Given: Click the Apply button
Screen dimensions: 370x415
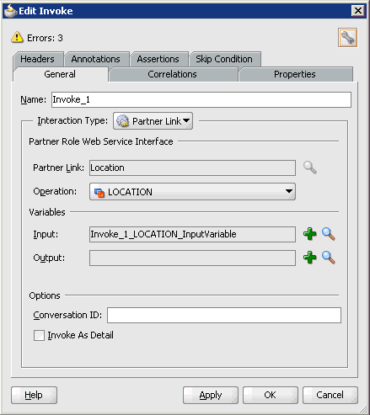Looking at the screenshot, I should tap(211, 395).
